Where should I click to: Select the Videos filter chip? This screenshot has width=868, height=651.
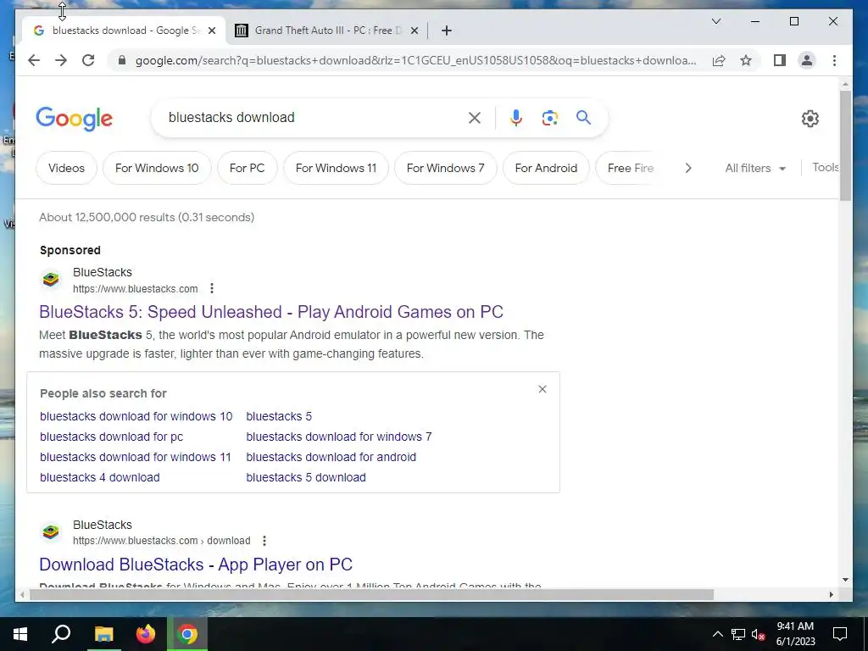coord(66,168)
